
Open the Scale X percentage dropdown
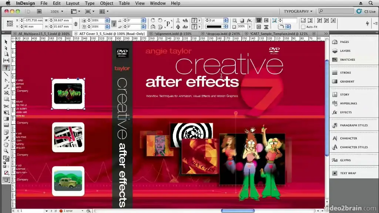(107, 21)
